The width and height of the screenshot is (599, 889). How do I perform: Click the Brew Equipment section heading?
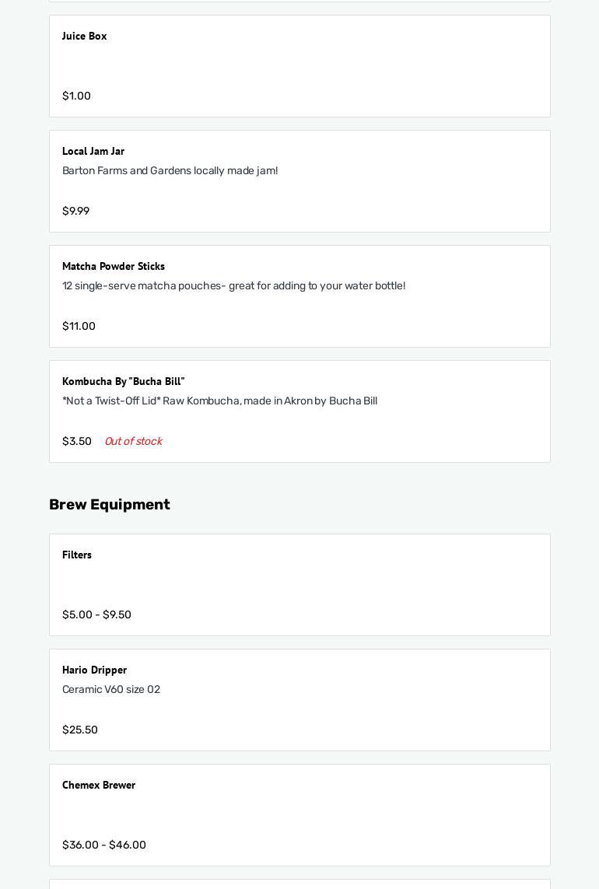pos(109,504)
